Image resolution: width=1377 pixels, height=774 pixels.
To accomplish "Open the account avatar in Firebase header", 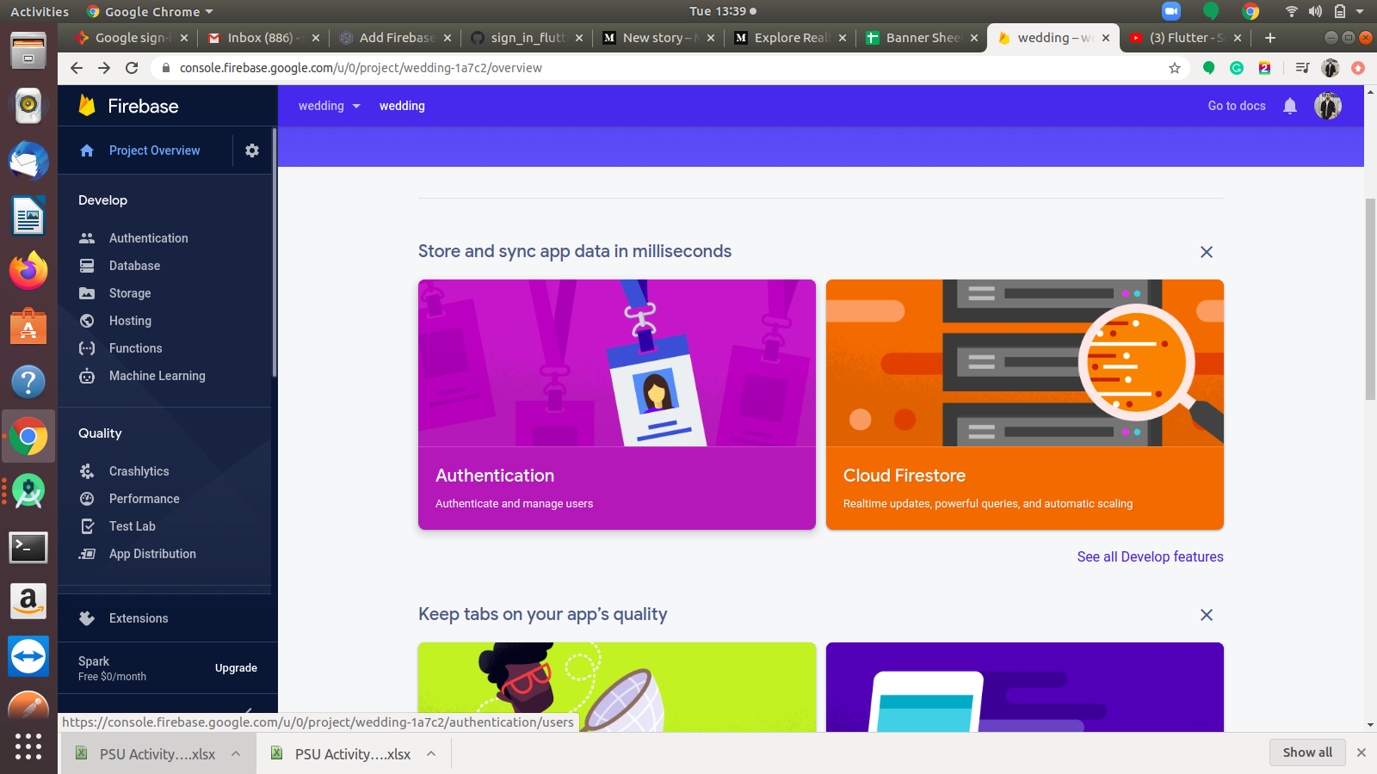I will tap(1328, 106).
